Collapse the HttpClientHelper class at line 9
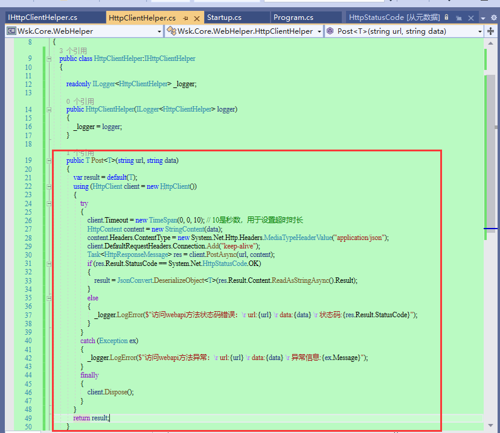The width and height of the screenshot is (500, 433). tap(49, 58)
